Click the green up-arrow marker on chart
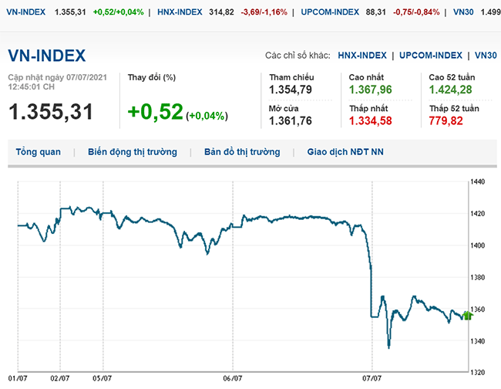The image size is (501, 389). coord(467,314)
